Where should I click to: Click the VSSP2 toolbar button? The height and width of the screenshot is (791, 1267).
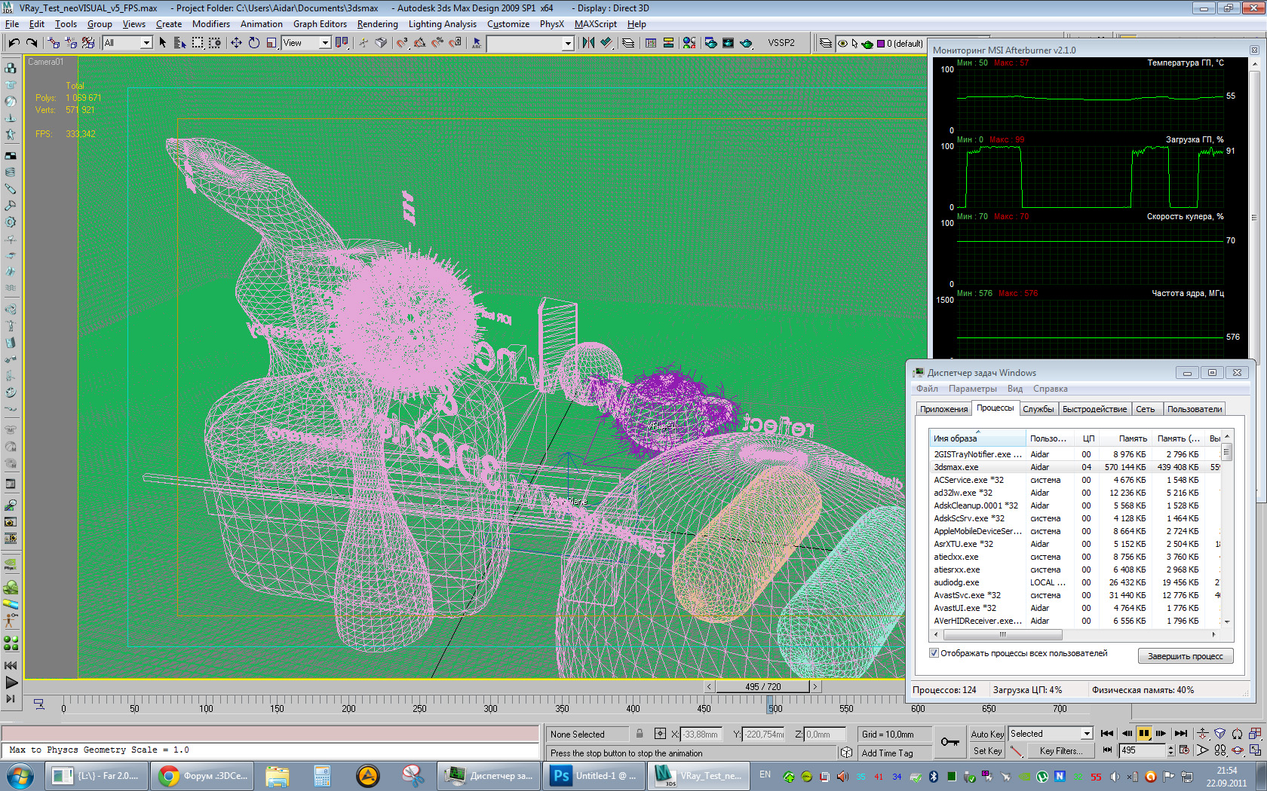781,43
